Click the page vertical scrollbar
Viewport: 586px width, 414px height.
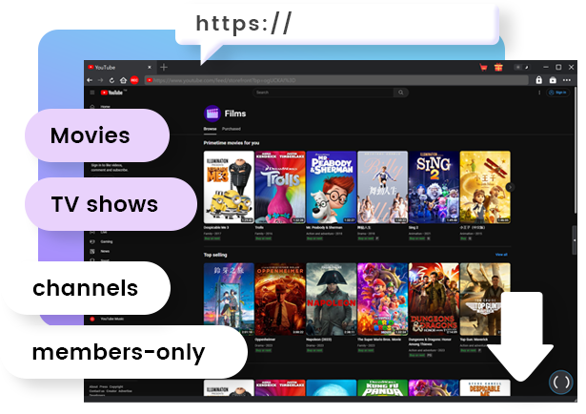point(575,150)
